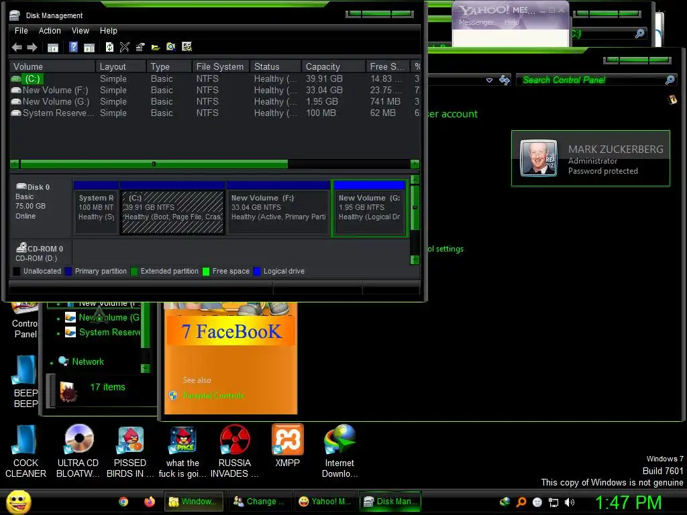Sort by Capacity column header

333,66
